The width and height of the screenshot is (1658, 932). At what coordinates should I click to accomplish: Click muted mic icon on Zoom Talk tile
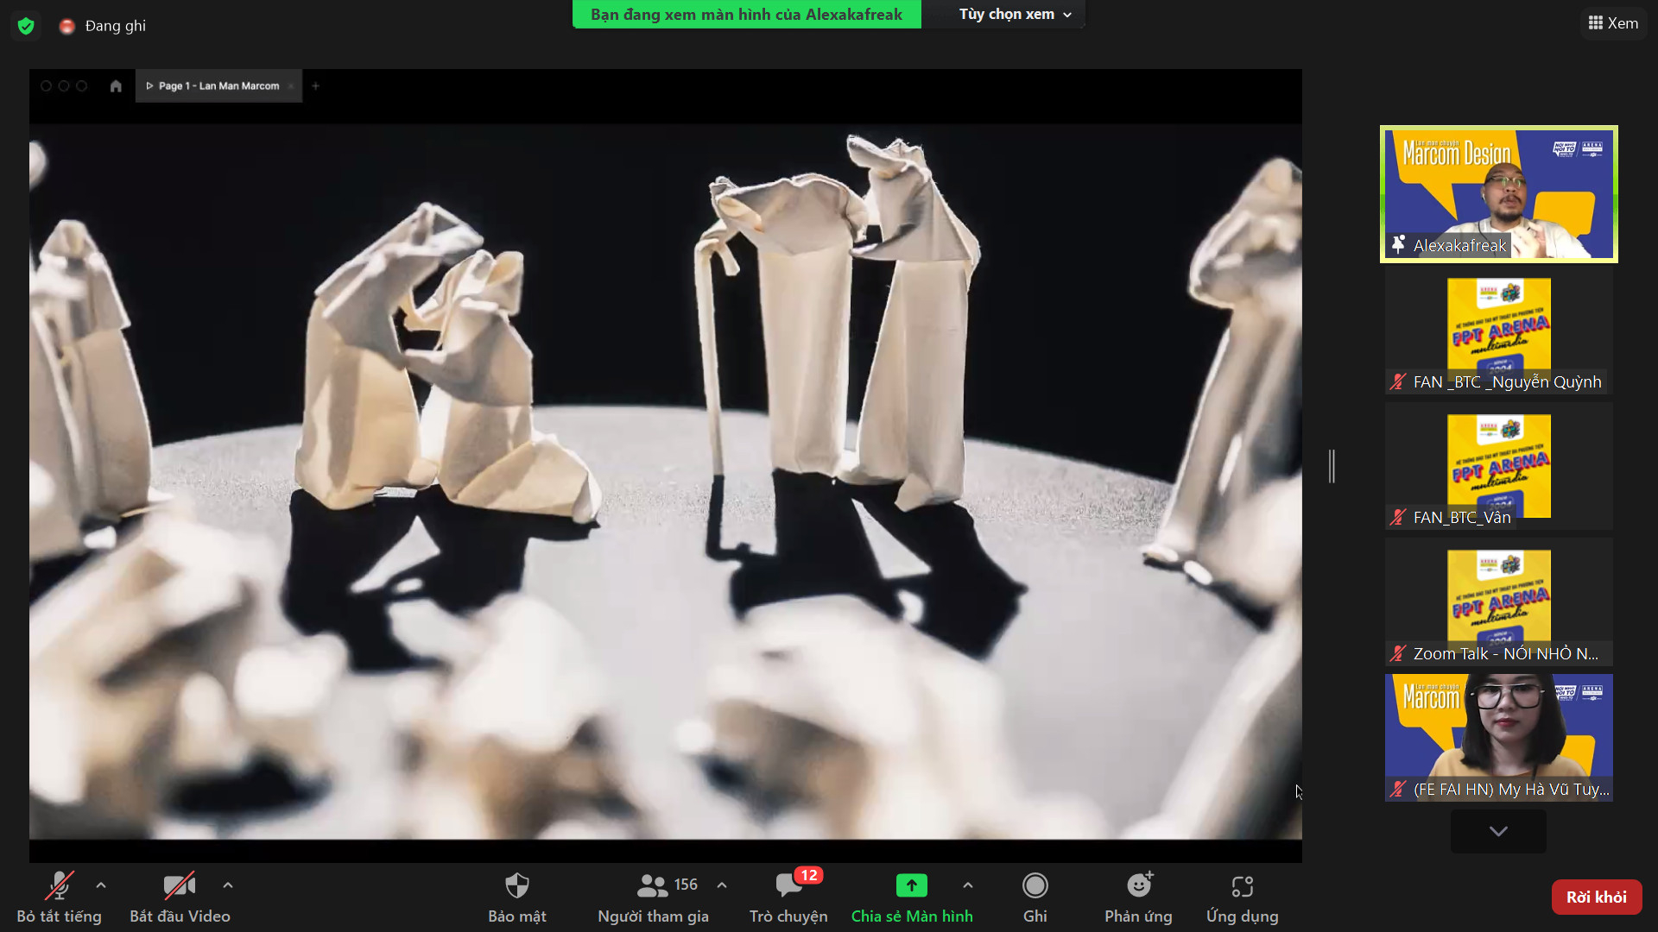[x=1398, y=653]
